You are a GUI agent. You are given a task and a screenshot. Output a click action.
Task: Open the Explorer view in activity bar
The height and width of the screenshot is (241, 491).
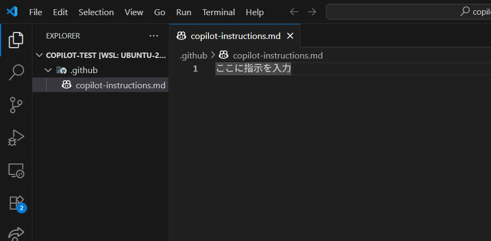[x=16, y=40]
